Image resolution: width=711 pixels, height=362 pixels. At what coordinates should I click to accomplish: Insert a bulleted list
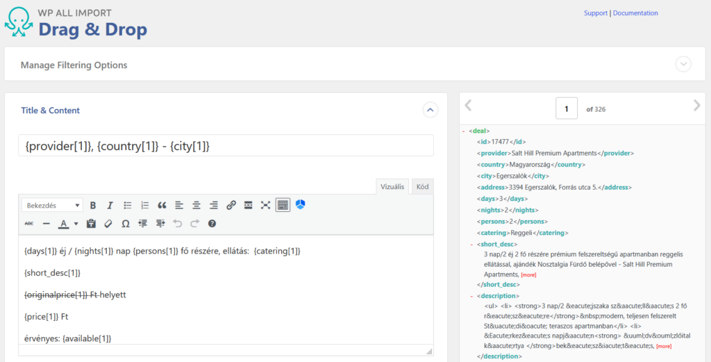pyautogui.click(x=128, y=206)
